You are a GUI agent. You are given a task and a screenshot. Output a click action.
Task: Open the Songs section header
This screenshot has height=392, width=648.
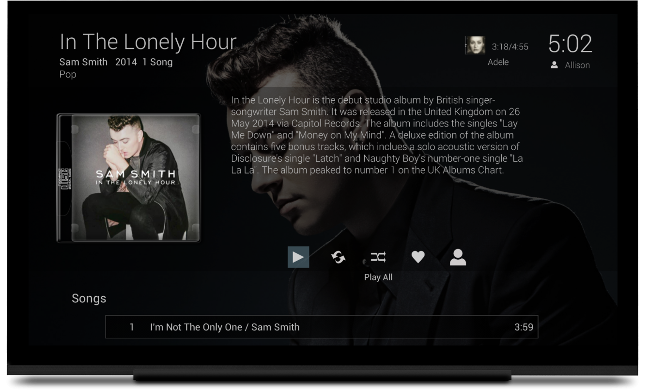click(x=89, y=298)
